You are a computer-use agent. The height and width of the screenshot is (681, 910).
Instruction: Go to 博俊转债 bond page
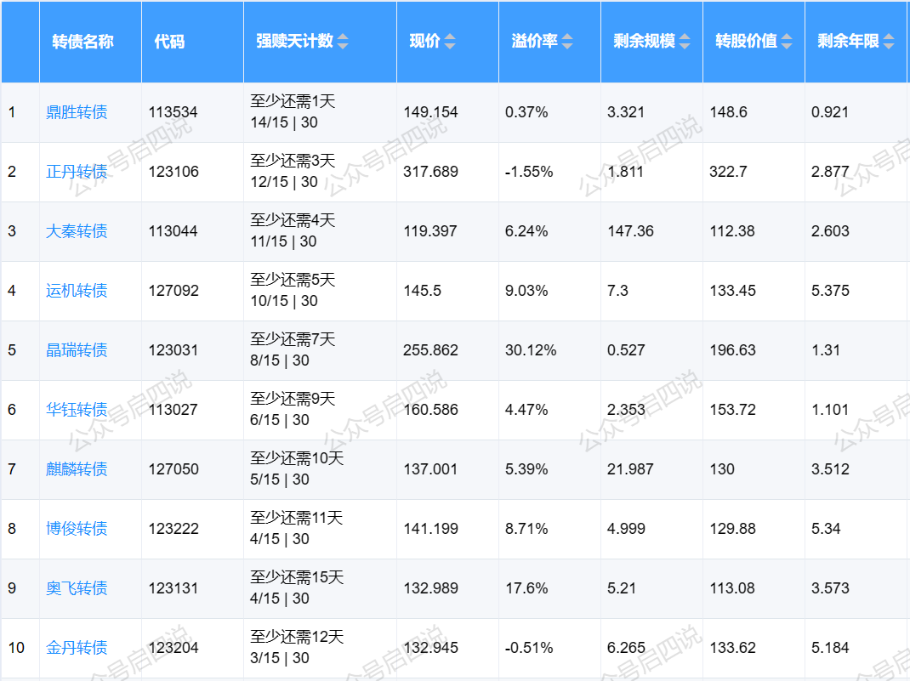pyautogui.click(x=77, y=529)
